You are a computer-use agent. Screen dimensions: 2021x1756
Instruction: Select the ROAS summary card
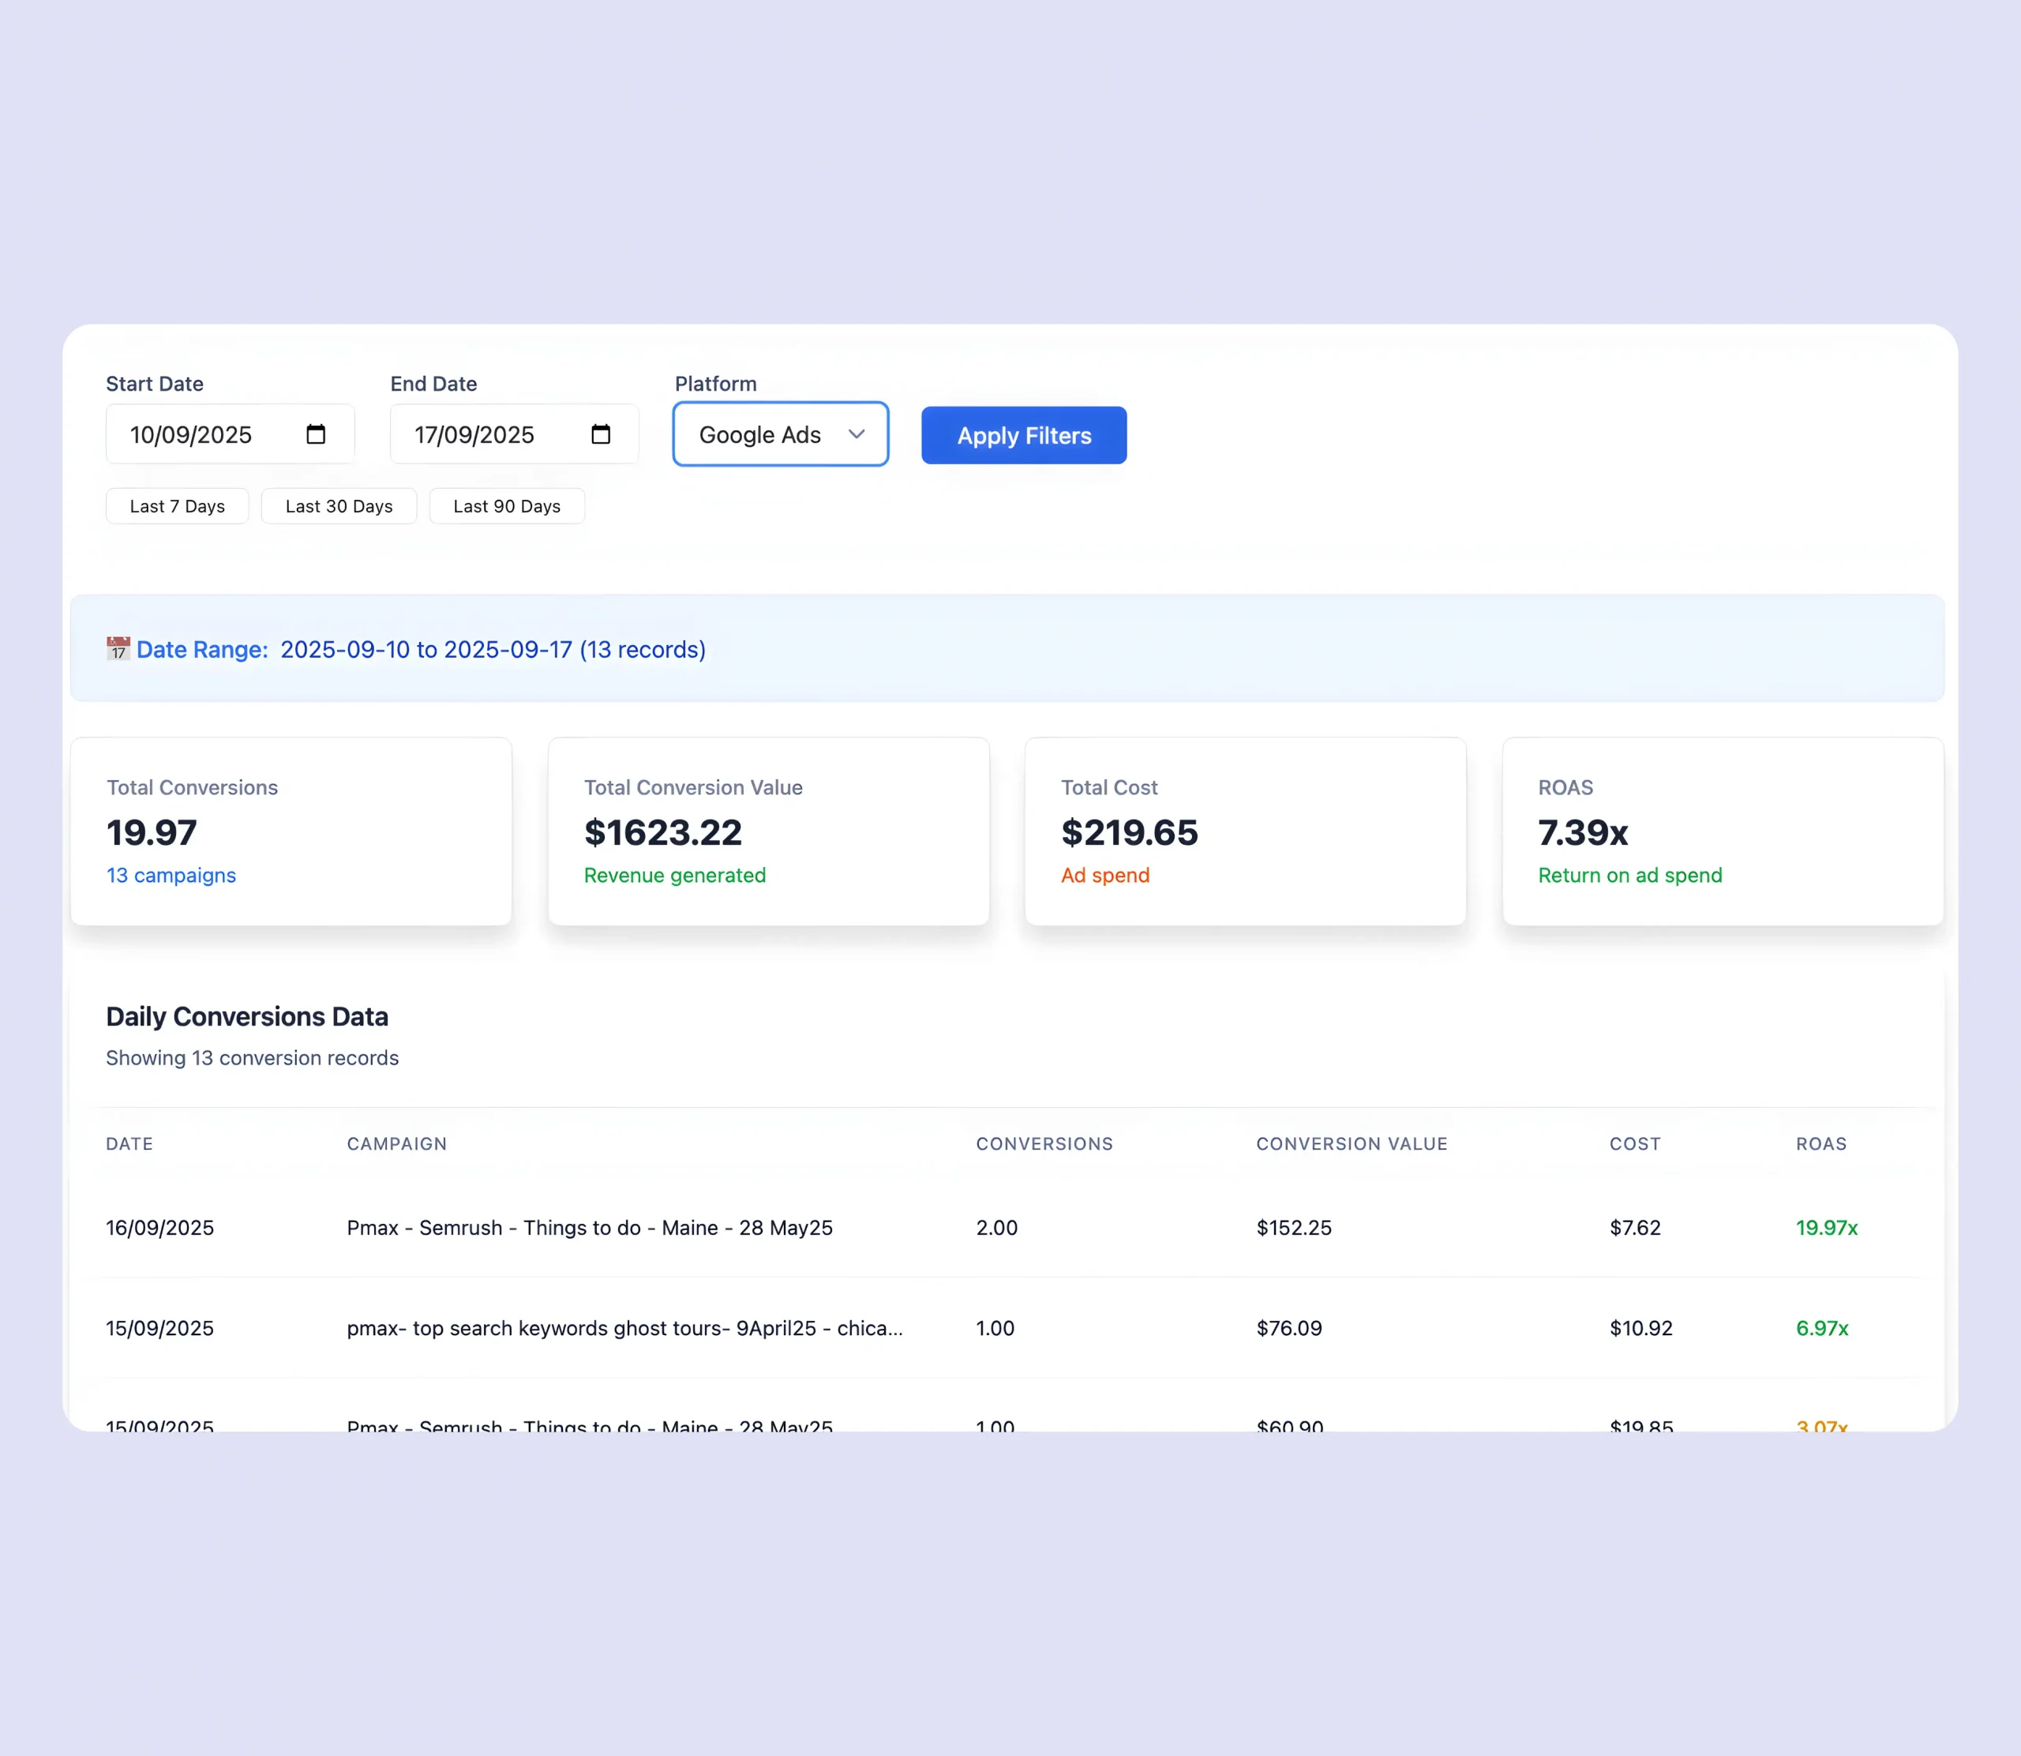pos(1723,830)
